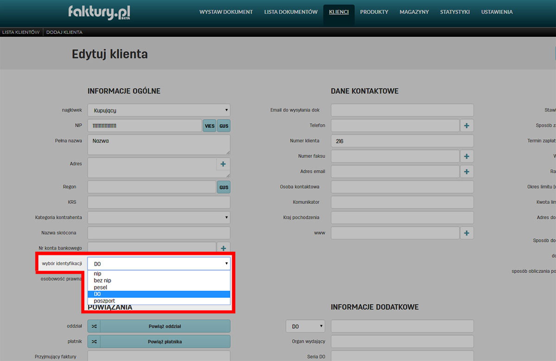Click the faktury.pl logo

pyautogui.click(x=99, y=12)
